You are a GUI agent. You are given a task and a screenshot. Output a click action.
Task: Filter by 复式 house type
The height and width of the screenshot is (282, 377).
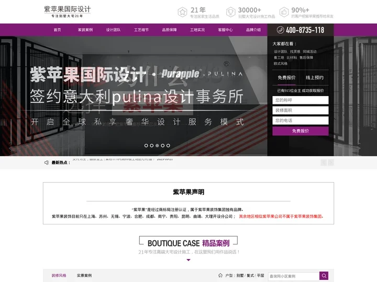point(250,276)
